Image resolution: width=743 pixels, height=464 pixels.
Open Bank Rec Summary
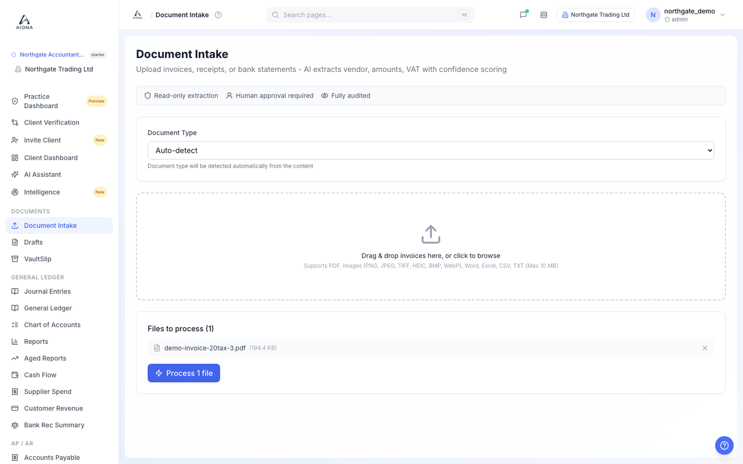tap(59, 425)
